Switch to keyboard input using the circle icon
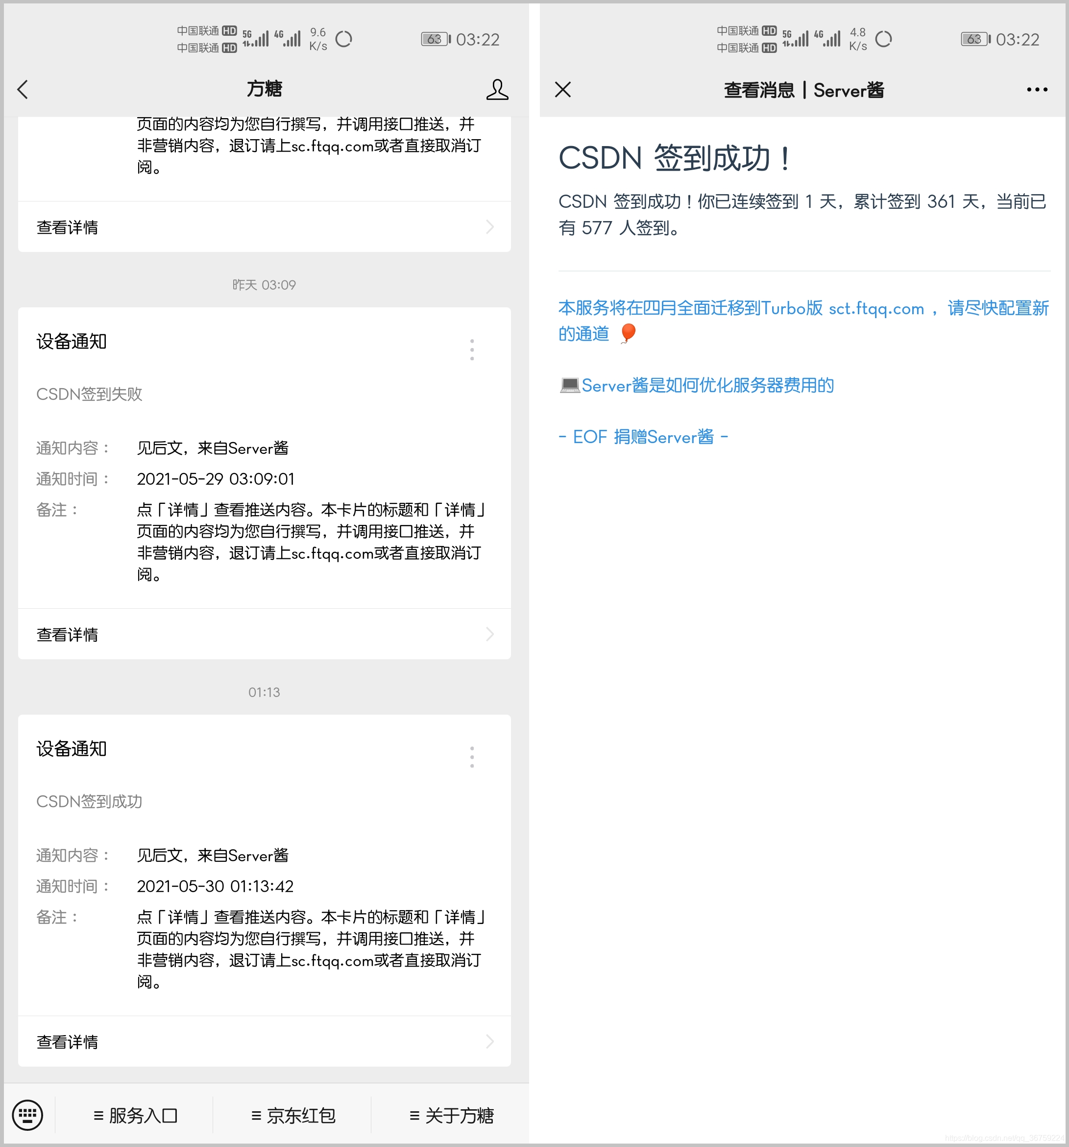Viewport: 1069px width, 1147px height. pyautogui.click(x=26, y=1115)
